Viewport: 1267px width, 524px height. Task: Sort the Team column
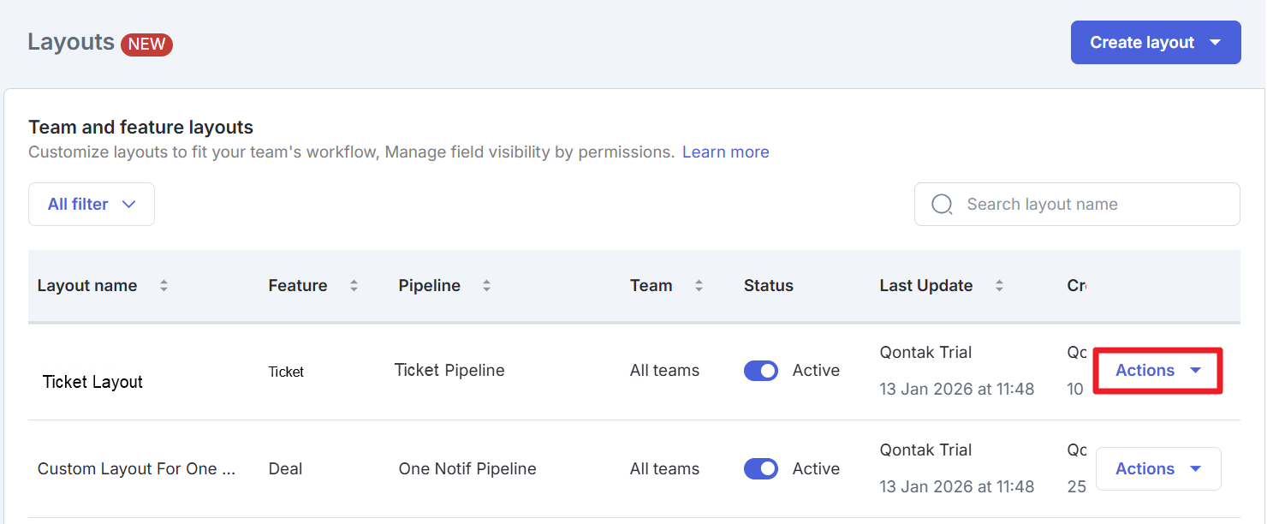pos(699,286)
